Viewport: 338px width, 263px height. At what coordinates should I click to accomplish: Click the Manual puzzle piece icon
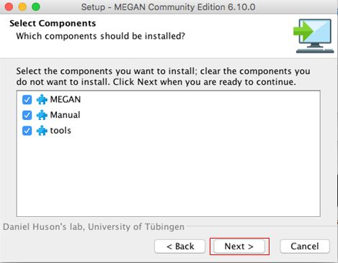coord(42,115)
